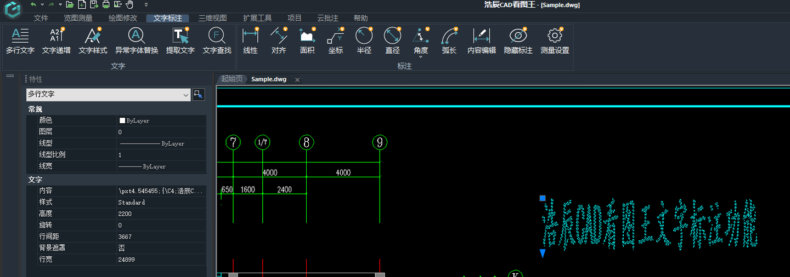Select the 文字递增 tool

click(x=57, y=41)
